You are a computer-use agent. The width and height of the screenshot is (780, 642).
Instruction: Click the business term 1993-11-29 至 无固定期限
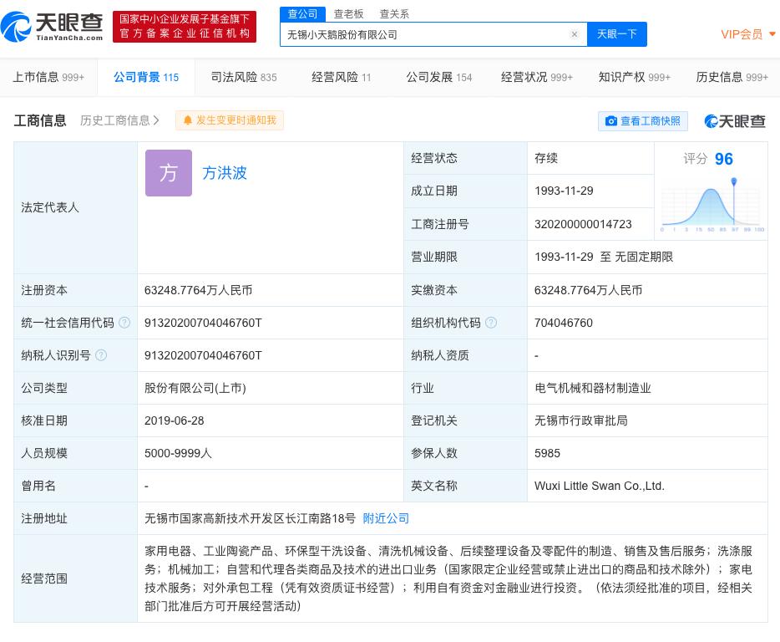(604, 257)
